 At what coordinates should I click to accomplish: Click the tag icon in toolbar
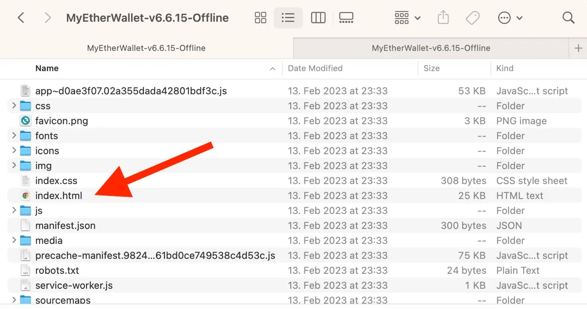(472, 18)
